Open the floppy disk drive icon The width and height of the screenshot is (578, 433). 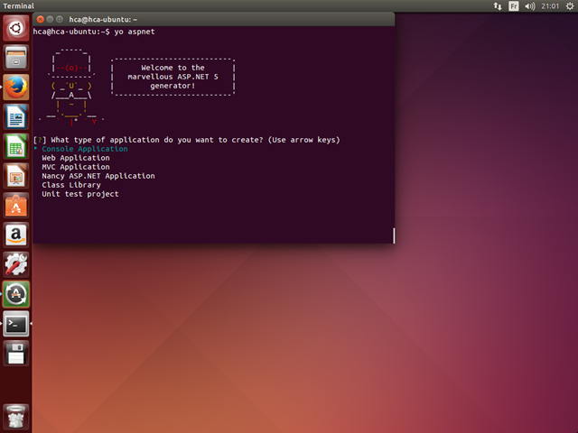(x=16, y=354)
